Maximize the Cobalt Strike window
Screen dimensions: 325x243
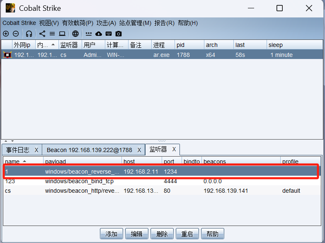pyautogui.click(x=279, y=8)
